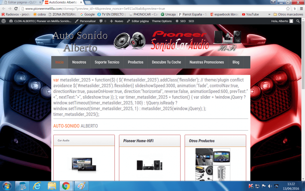The image size is (305, 191).
Task: Click the address bar URL
Action: point(95,9)
